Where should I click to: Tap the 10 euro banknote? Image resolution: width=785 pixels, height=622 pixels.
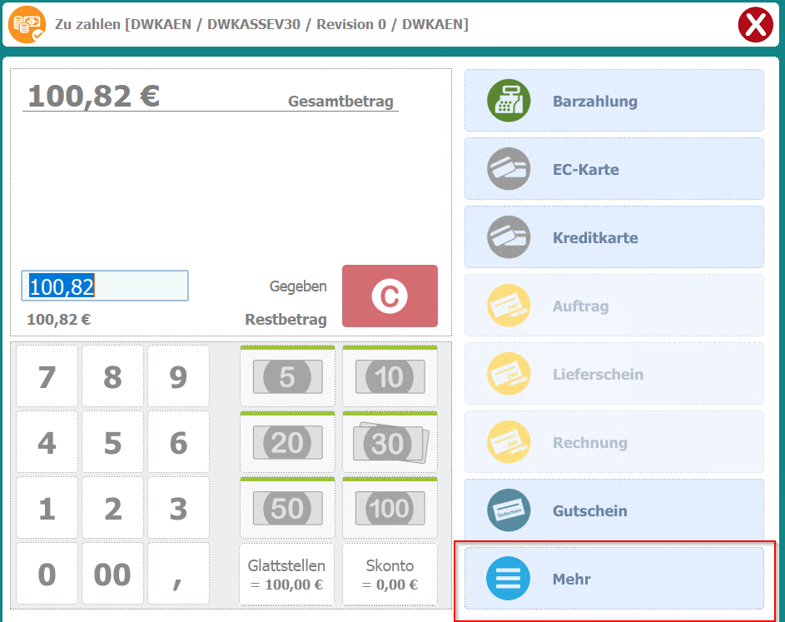390,377
